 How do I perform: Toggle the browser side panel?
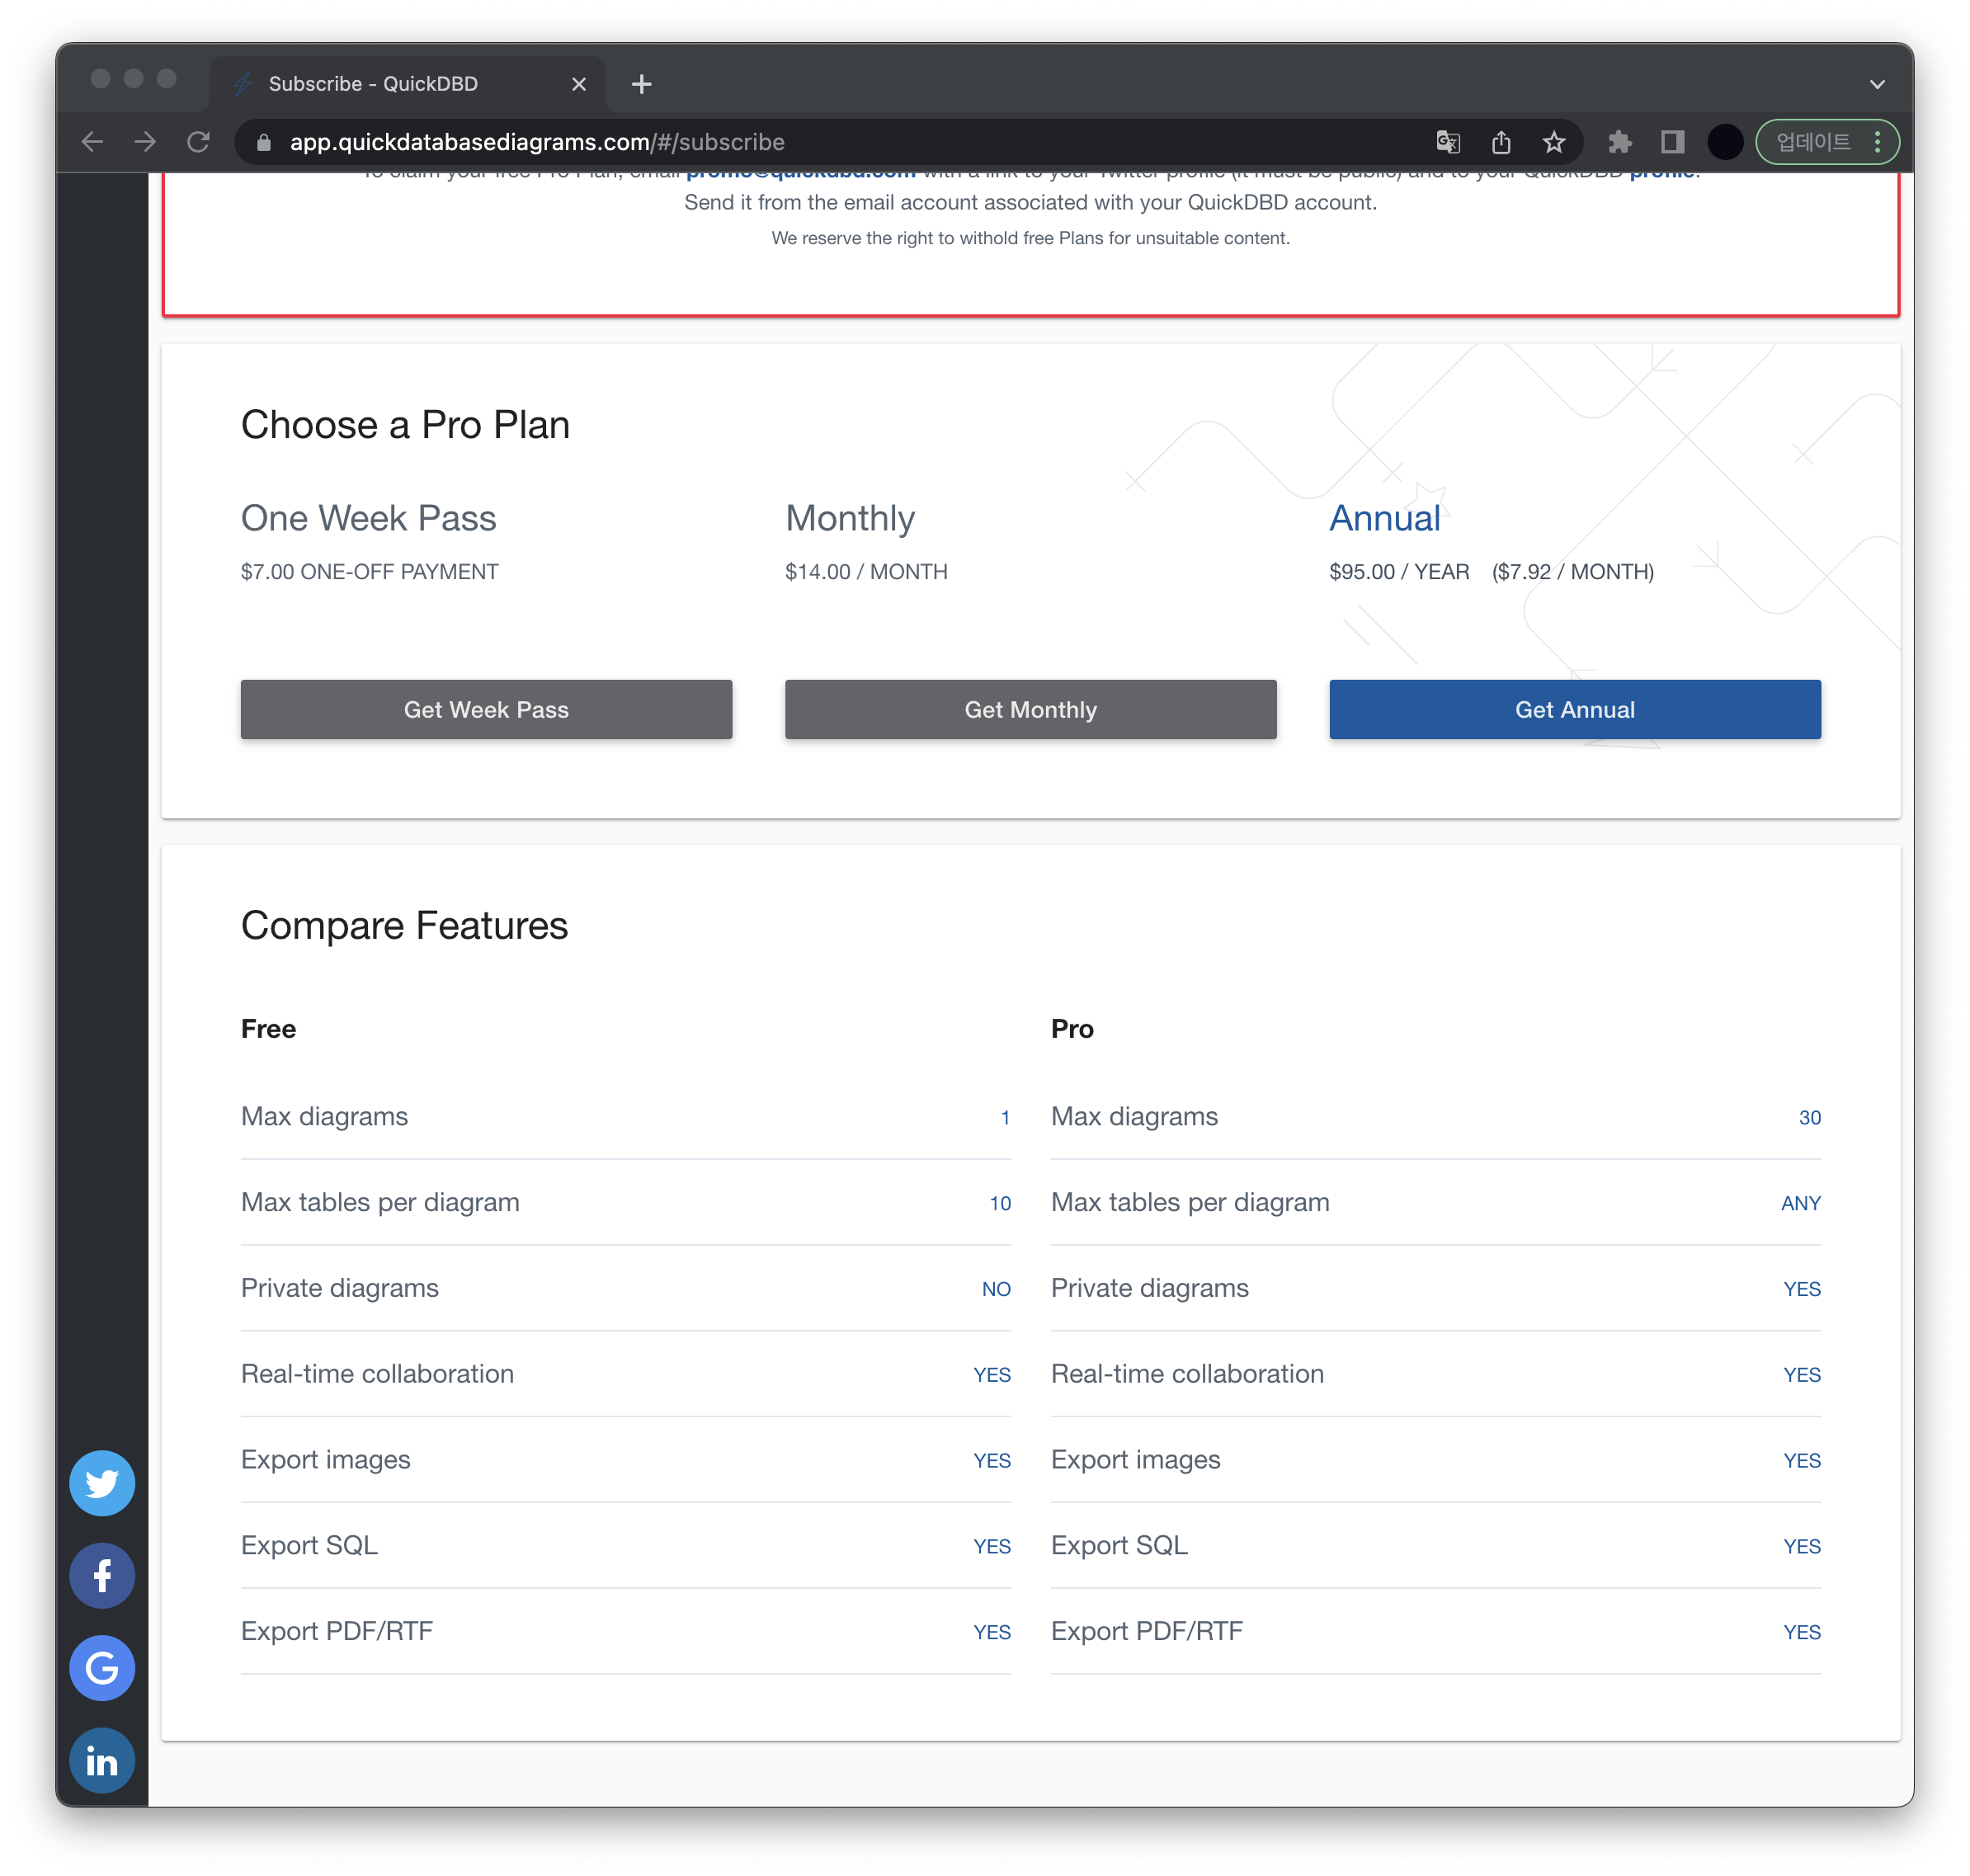[x=1672, y=142]
